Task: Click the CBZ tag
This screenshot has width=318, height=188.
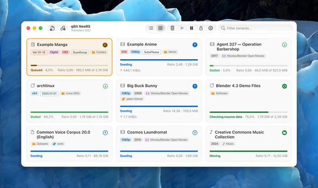Action: click(x=65, y=52)
